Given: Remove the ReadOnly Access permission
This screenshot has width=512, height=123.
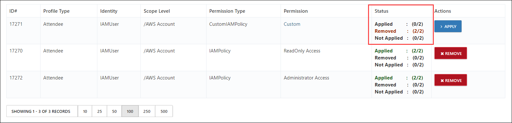Looking at the screenshot, I should tap(450, 53).
